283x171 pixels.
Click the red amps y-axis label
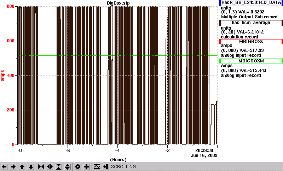pos(2,76)
